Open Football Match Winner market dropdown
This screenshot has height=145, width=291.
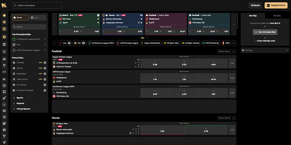click(227, 51)
